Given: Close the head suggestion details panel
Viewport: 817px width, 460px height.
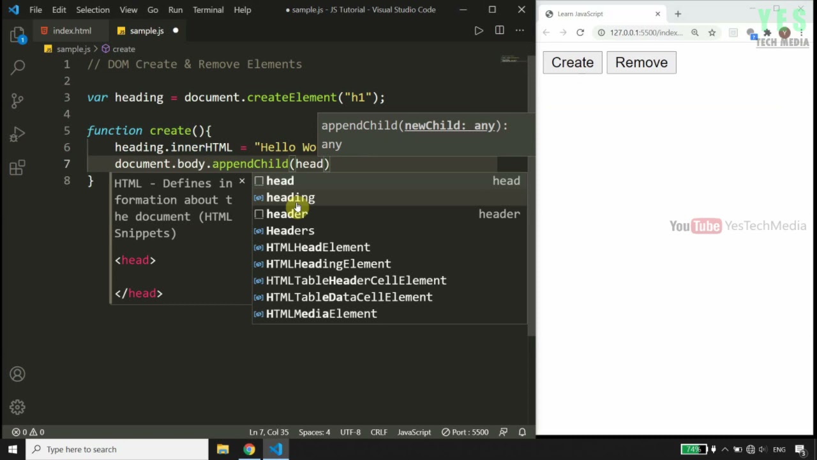Looking at the screenshot, I should [x=242, y=181].
